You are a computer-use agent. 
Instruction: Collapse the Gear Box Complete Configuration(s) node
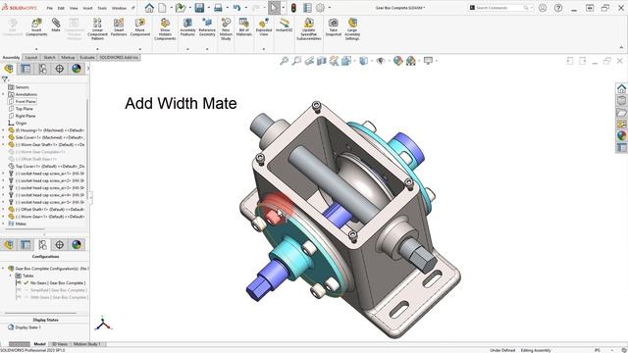[3, 269]
